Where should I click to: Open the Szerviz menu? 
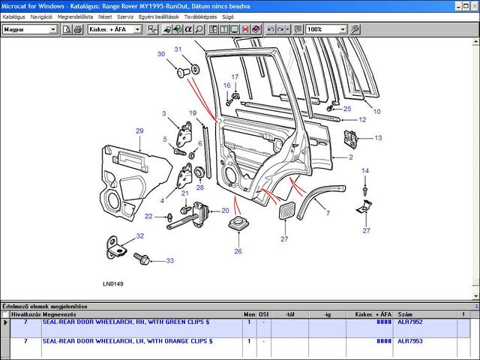pyautogui.click(x=125, y=16)
